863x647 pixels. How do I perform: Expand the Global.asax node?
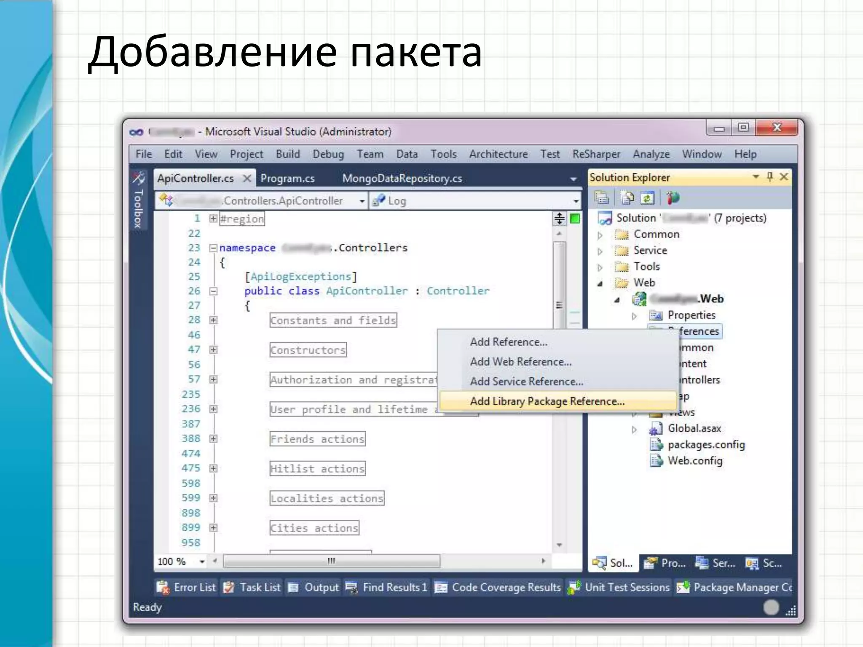[634, 430]
